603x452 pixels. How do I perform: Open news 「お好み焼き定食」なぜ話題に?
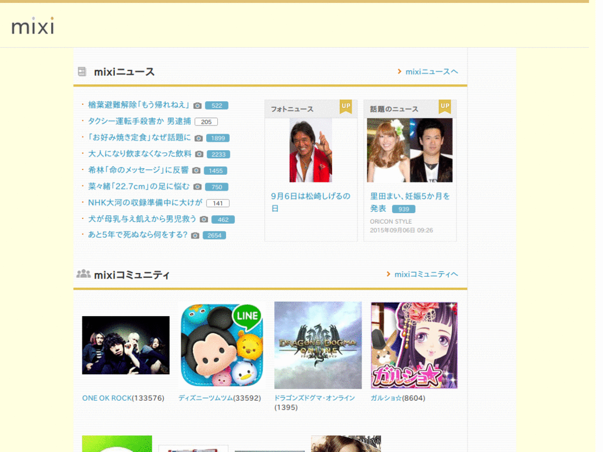coord(140,138)
